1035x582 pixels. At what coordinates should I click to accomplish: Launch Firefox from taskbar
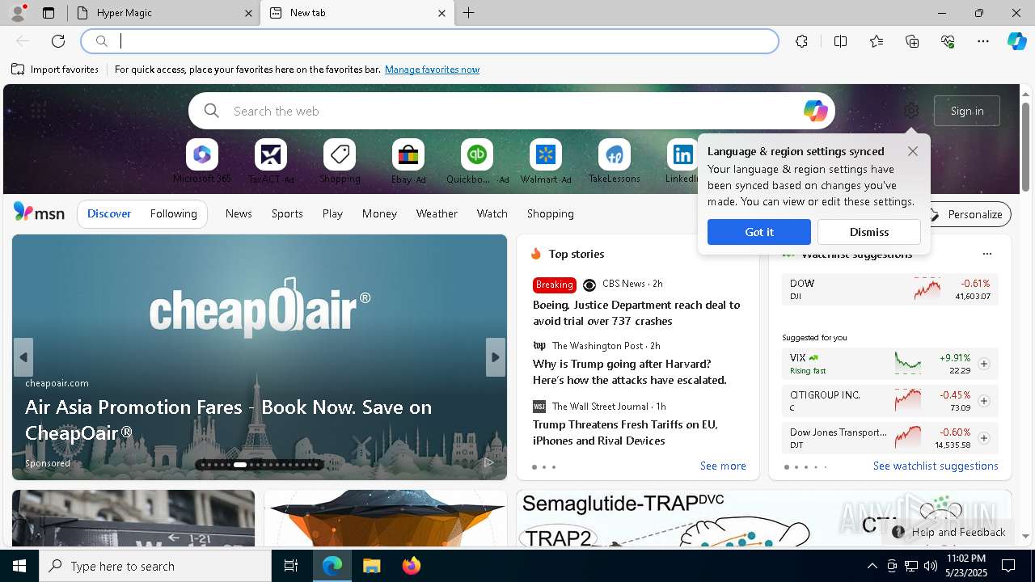click(x=411, y=566)
